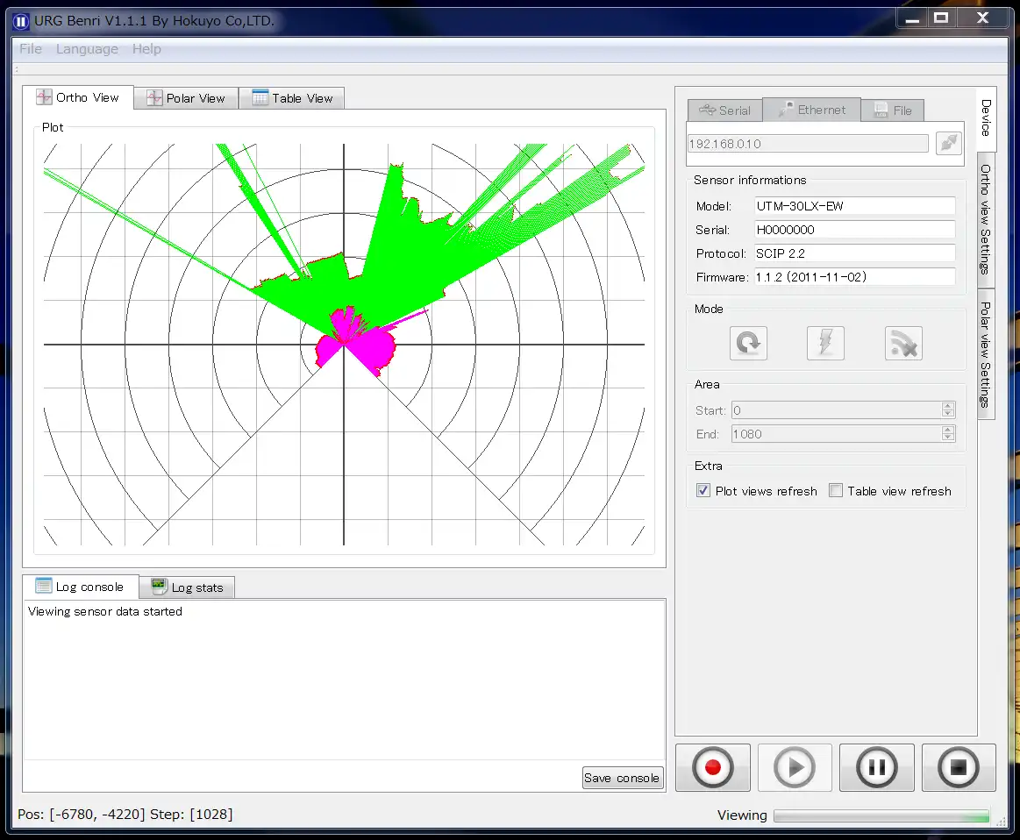This screenshot has height=840, width=1020.
Task: Select the Ethernet connection tab
Action: point(812,110)
